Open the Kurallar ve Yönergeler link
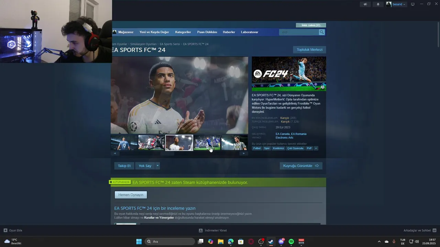This screenshot has height=247, width=440. pos(159,217)
